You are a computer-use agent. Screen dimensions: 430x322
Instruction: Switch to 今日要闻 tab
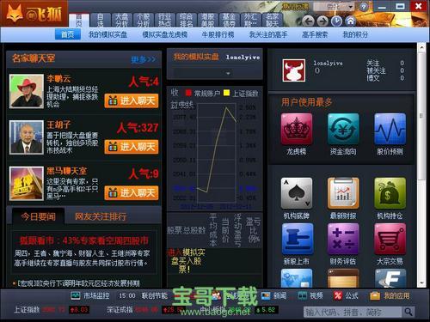(38, 216)
